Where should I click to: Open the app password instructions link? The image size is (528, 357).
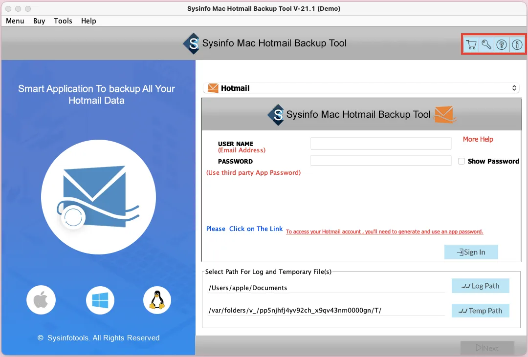[x=385, y=231]
